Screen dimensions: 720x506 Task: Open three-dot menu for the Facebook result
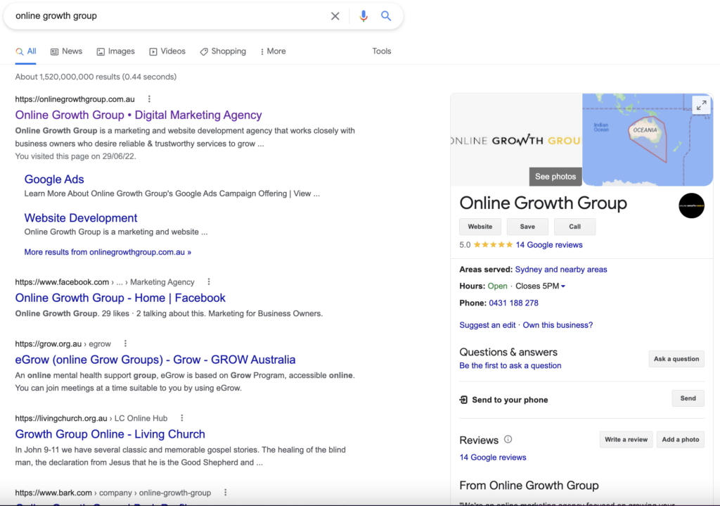208,282
